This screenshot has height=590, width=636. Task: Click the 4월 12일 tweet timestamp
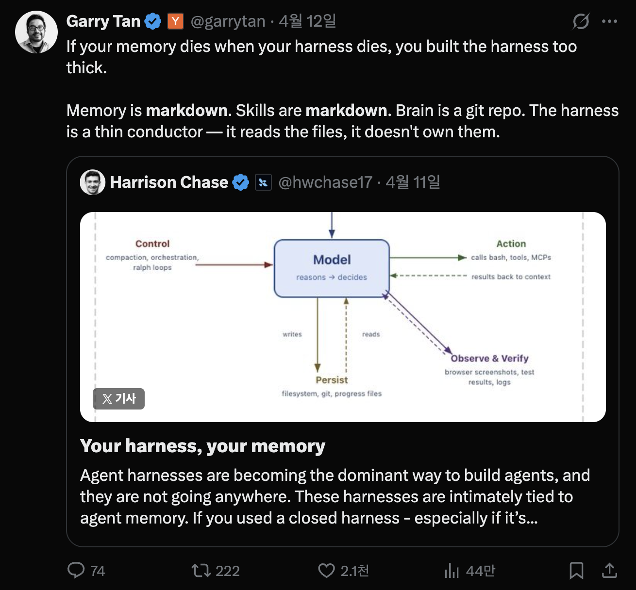(307, 21)
